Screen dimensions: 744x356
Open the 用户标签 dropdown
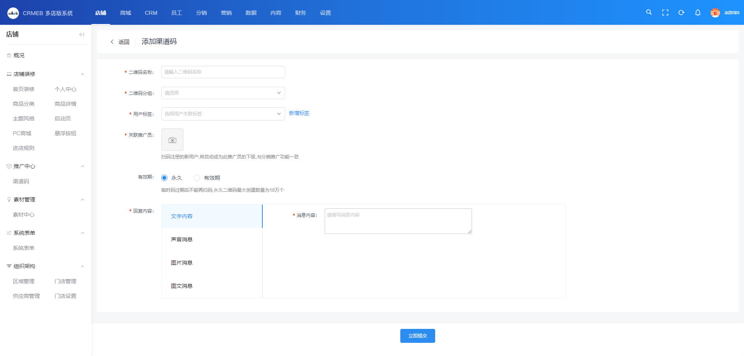[223, 114]
